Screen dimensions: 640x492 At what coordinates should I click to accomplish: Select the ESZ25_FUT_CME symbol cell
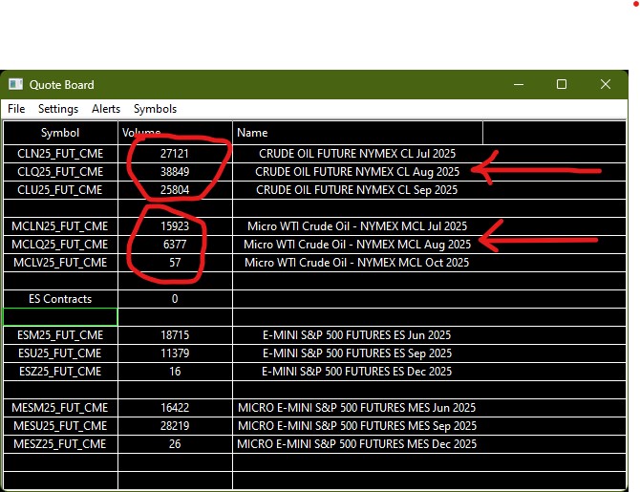[60, 372]
